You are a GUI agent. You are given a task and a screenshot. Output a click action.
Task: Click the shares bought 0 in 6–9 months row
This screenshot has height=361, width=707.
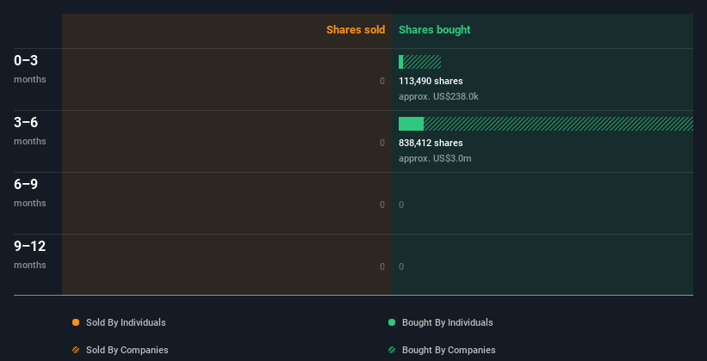[401, 205]
